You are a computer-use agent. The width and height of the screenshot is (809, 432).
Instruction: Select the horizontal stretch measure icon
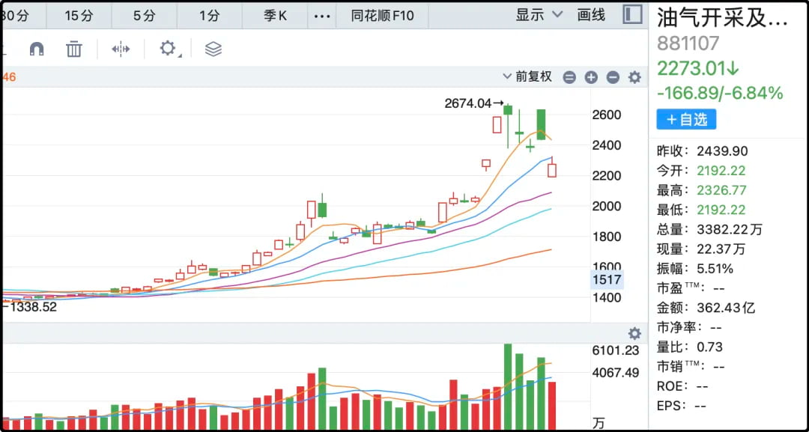point(121,49)
